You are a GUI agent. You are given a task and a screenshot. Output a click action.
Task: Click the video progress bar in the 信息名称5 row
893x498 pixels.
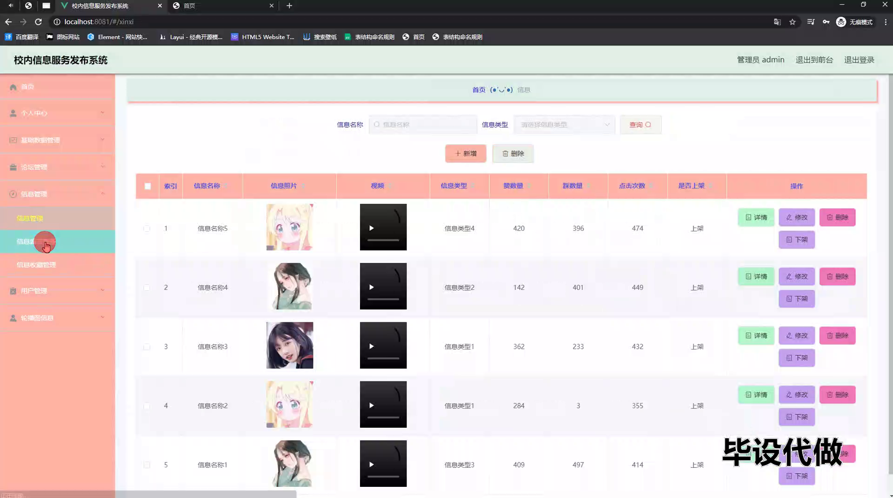pyautogui.click(x=383, y=240)
